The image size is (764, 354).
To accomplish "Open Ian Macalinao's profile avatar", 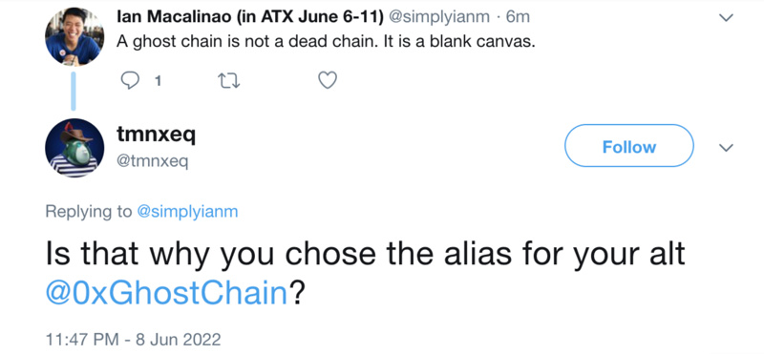I will coord(74,36).
